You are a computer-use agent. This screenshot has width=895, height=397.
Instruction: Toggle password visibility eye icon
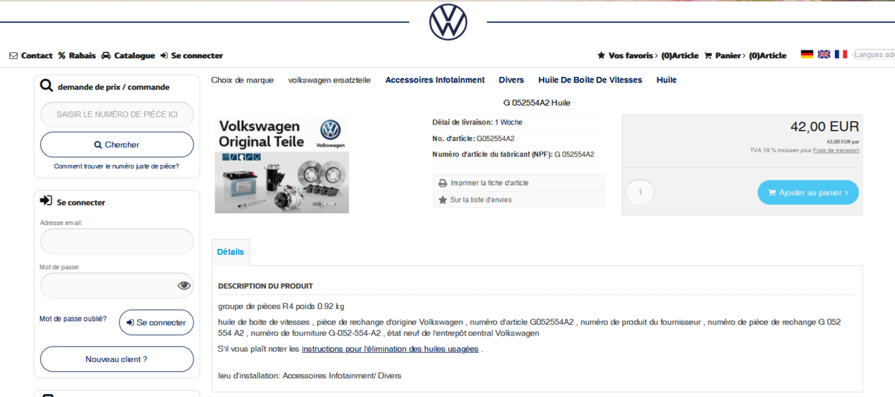(184, 285)
